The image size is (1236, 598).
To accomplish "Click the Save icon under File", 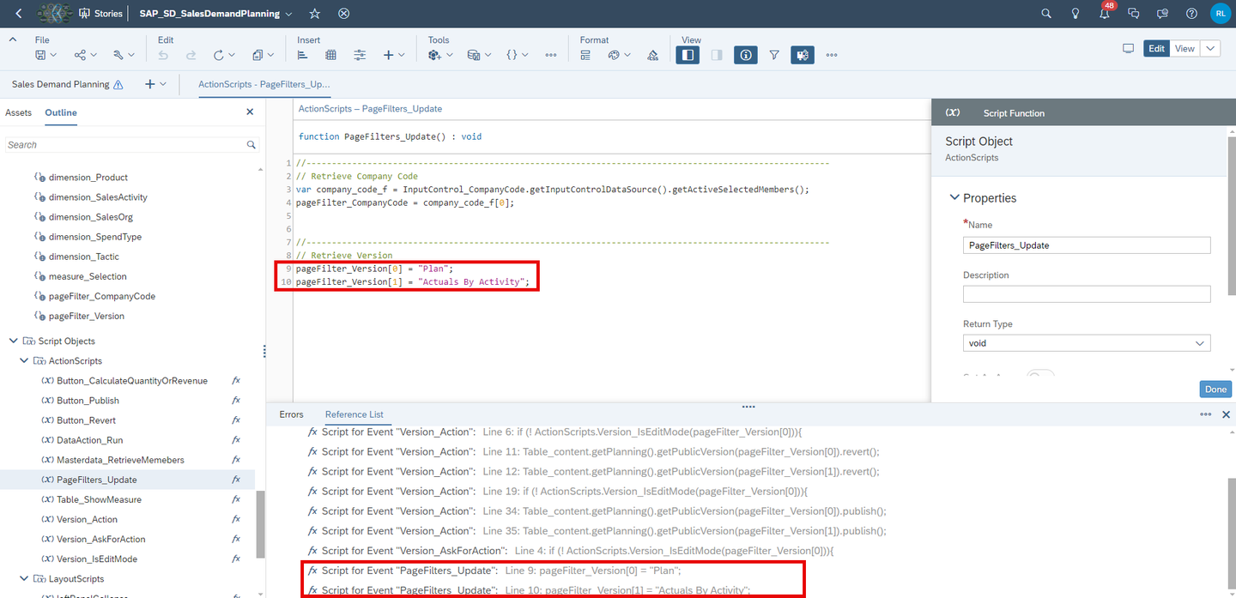I will click(40, 55).
